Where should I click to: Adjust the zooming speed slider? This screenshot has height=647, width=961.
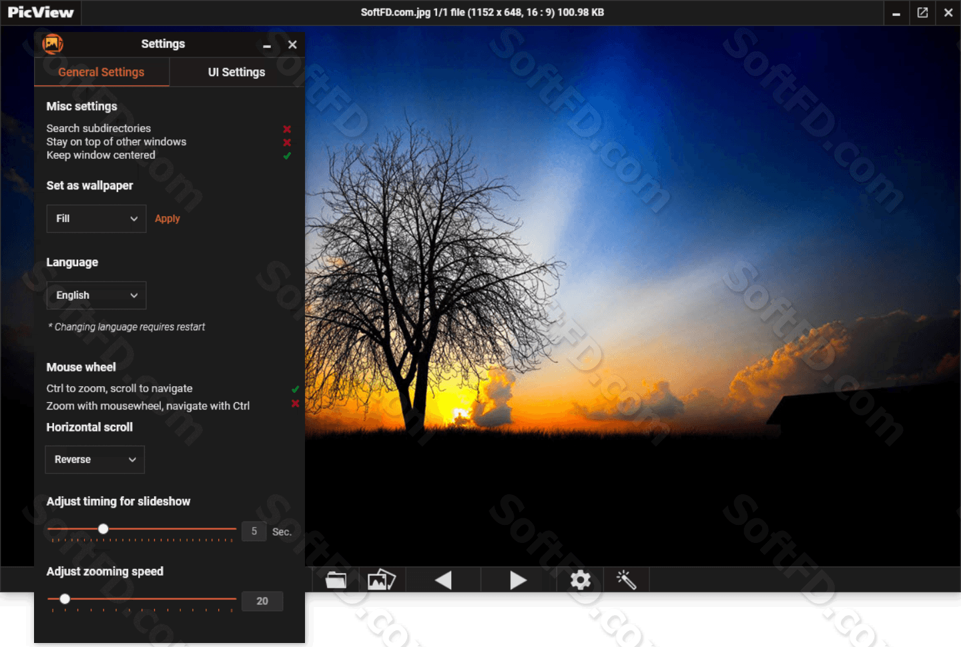coord(141,599)
